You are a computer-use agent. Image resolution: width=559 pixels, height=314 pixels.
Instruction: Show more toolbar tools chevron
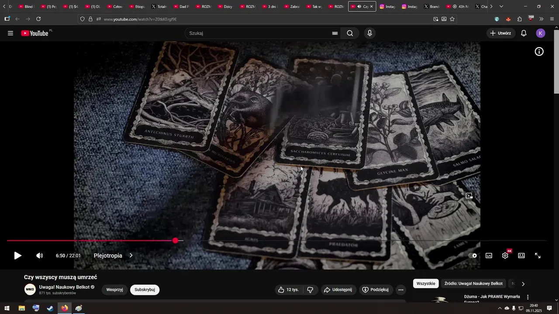pos(542,19)
